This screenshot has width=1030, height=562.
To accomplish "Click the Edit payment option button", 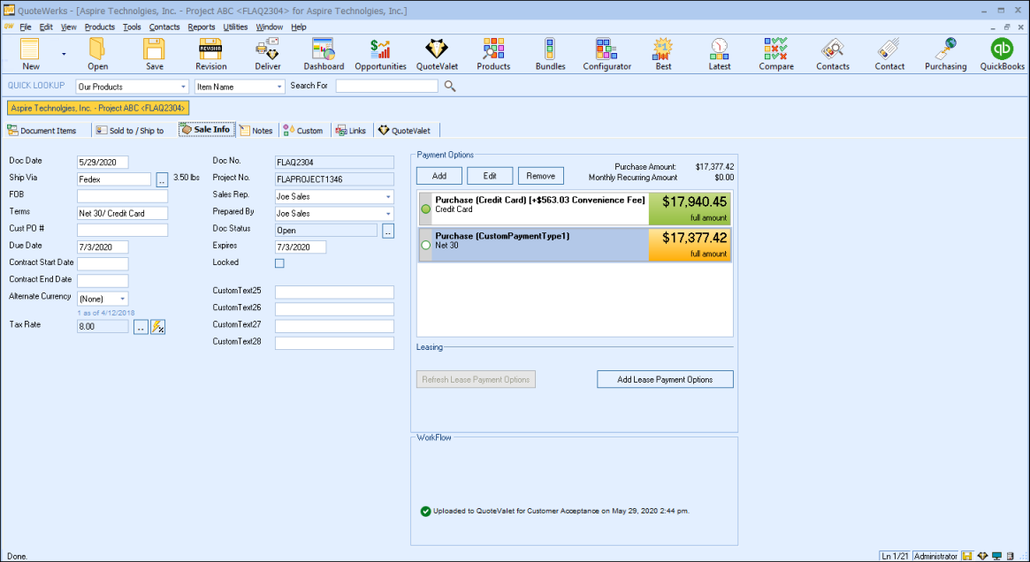I will point(490,176).
